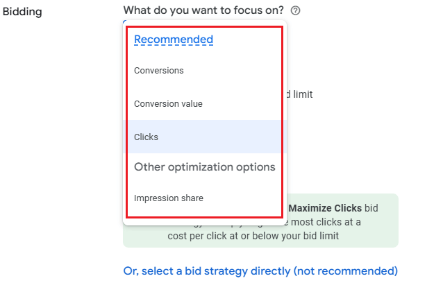
Task: Click the underlined Recommended heading
Action: 174,40
